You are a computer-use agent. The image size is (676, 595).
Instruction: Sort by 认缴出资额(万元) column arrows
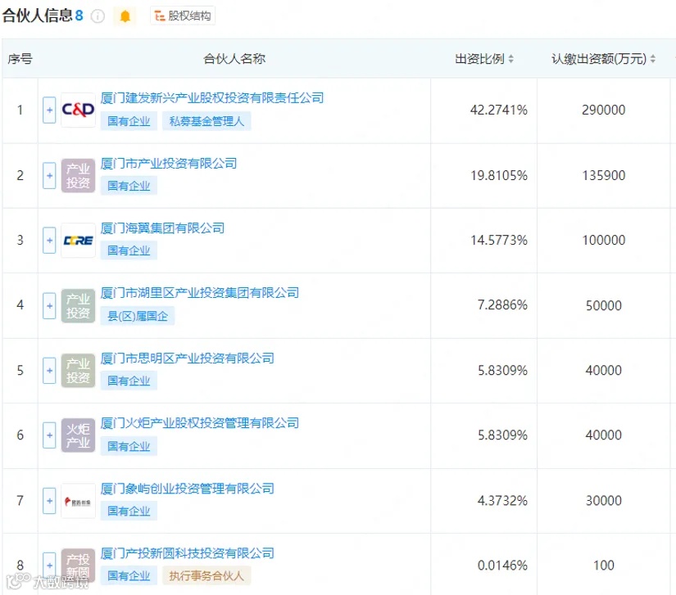653,59
